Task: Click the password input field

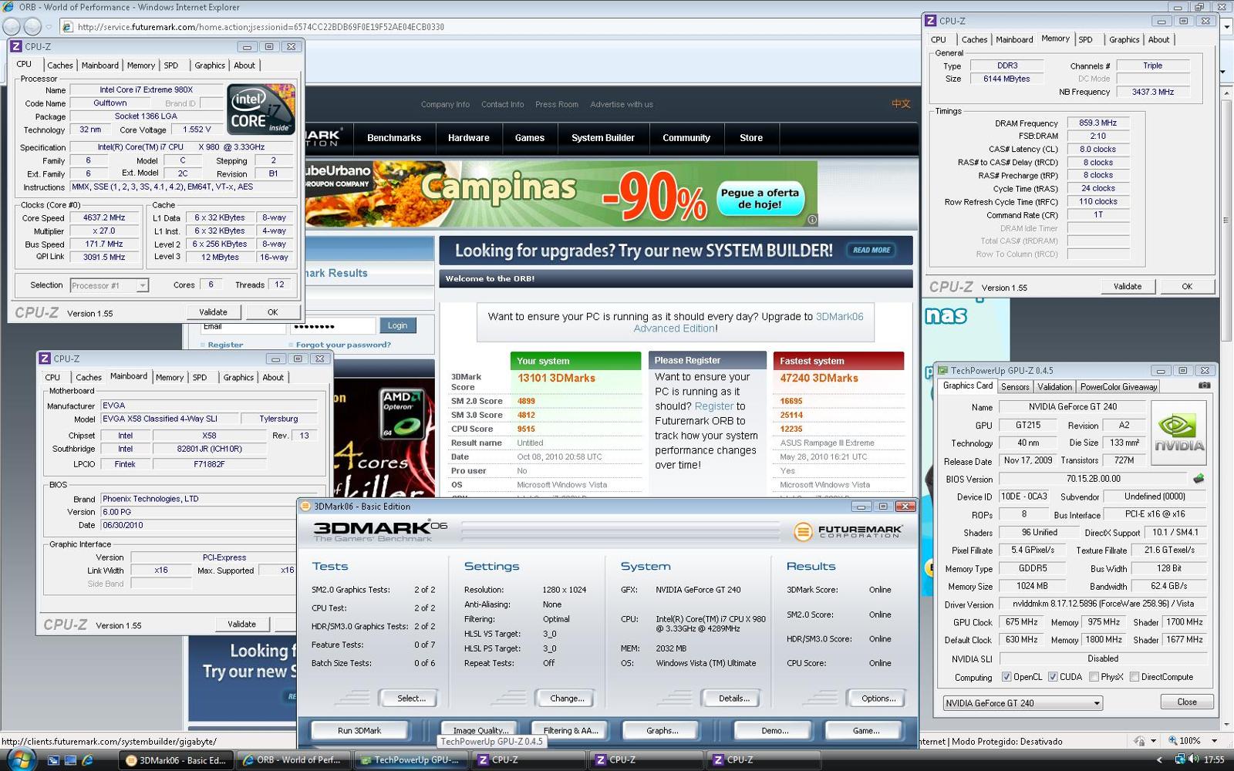Action: (332, 326)
